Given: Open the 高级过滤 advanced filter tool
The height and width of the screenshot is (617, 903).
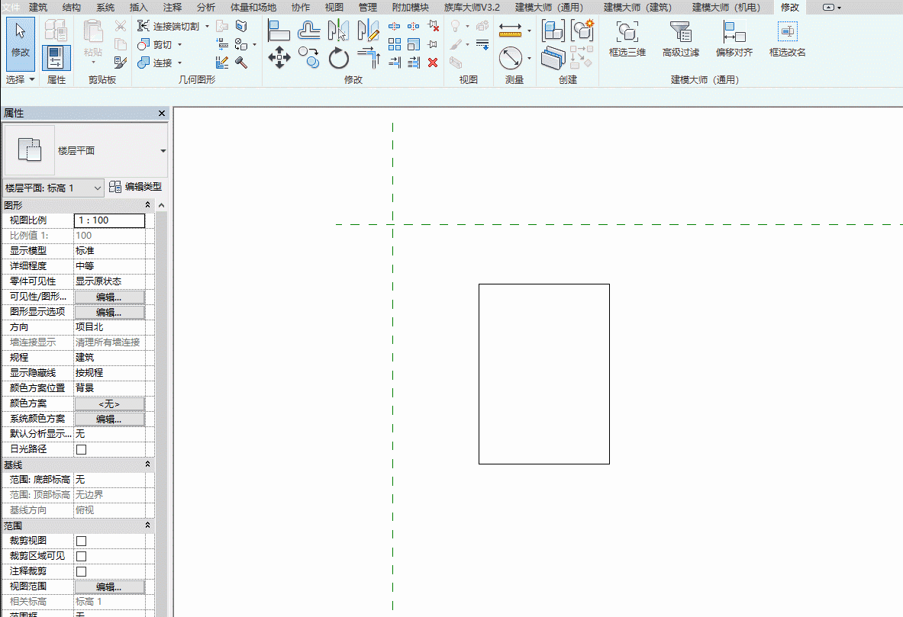Looking at the screenshot, I should 680,40.
